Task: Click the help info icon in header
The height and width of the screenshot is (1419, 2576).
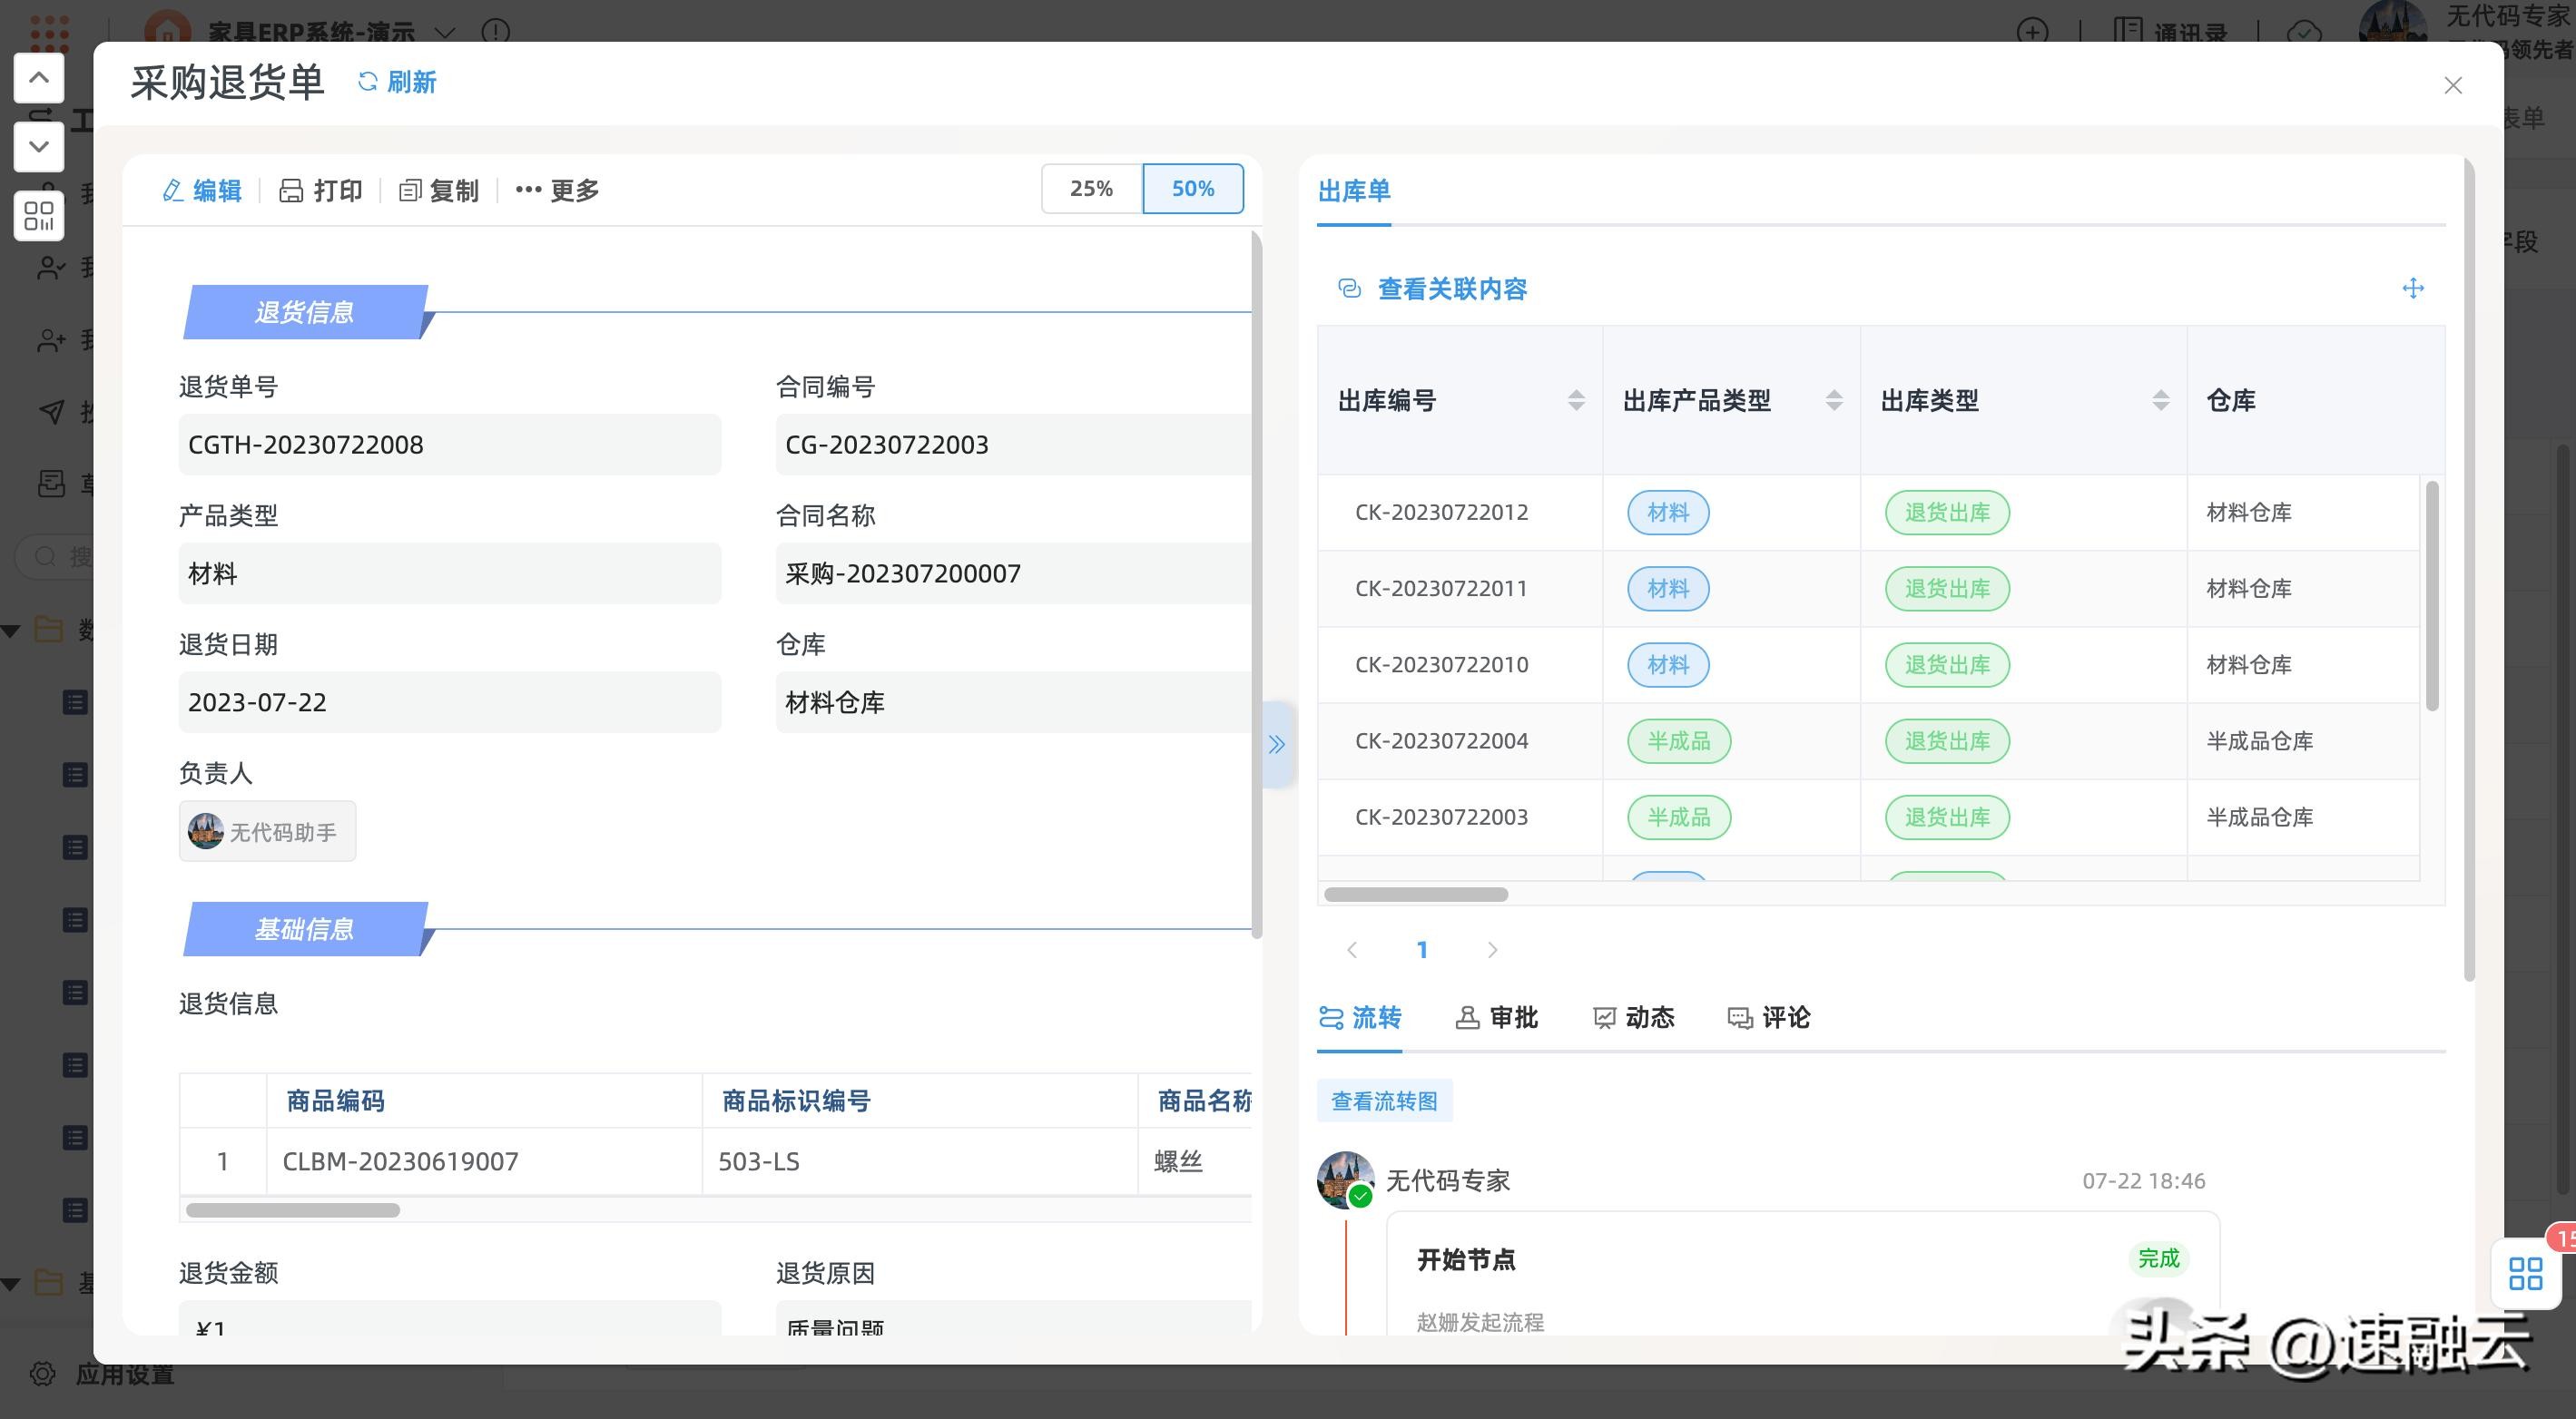Action: pyautogui.click(x=495, y=32)
